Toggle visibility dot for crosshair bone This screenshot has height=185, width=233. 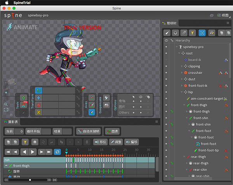[166, 73]
